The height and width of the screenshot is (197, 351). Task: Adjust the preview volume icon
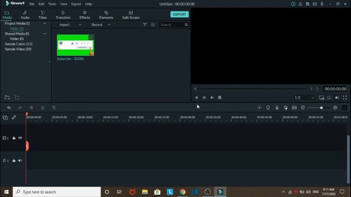[x=337, y=97]
